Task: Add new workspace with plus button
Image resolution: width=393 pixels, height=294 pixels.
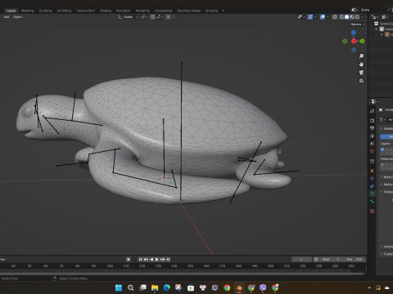Action: tap(223, 11)
